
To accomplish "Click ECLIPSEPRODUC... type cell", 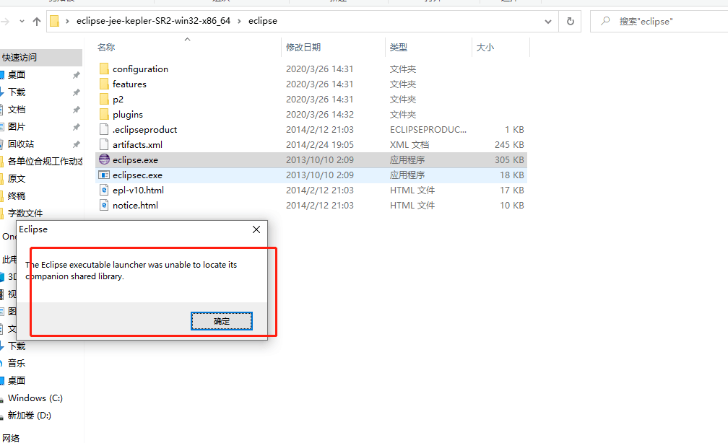I will pos(428,129).
